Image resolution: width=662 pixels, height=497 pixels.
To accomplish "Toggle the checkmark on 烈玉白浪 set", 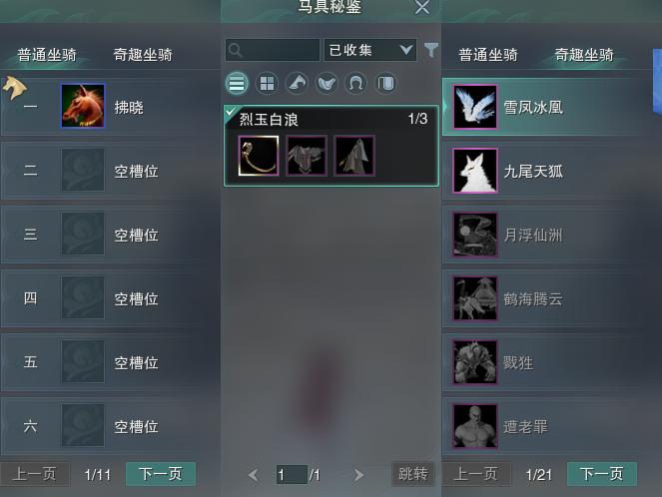I will [231, 112].
